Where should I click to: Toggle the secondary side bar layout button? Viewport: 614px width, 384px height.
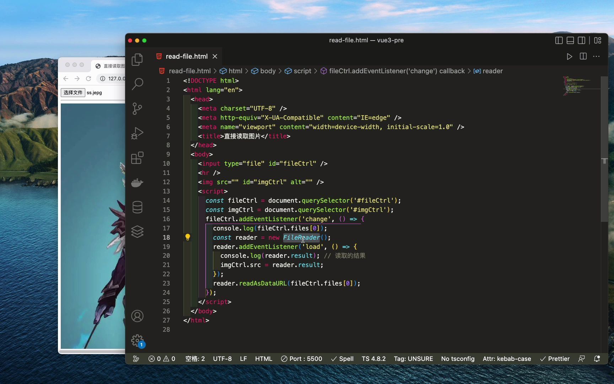pos(582,41)
